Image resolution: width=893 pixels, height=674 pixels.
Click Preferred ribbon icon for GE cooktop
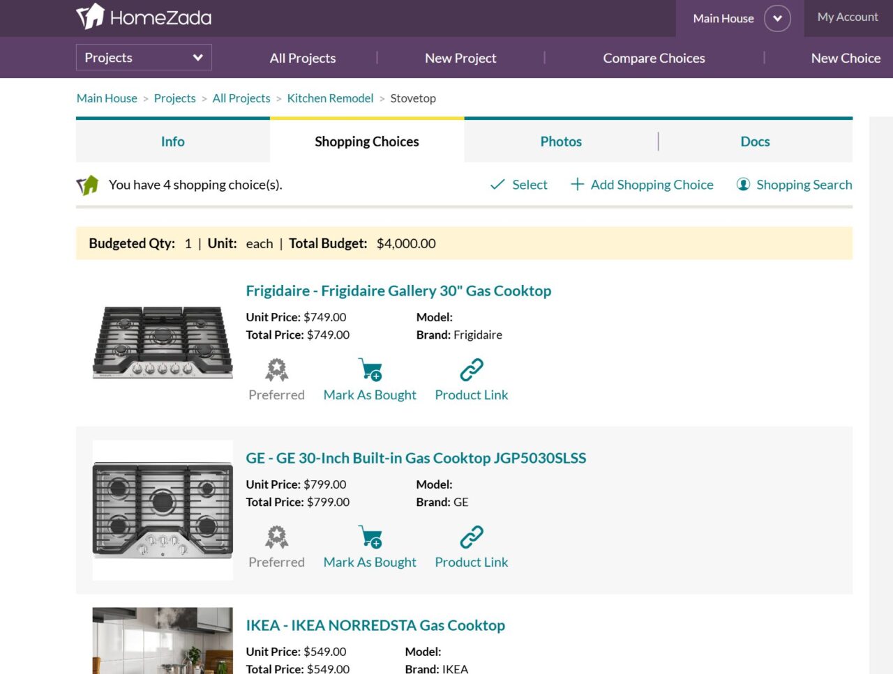pos(276,537)
